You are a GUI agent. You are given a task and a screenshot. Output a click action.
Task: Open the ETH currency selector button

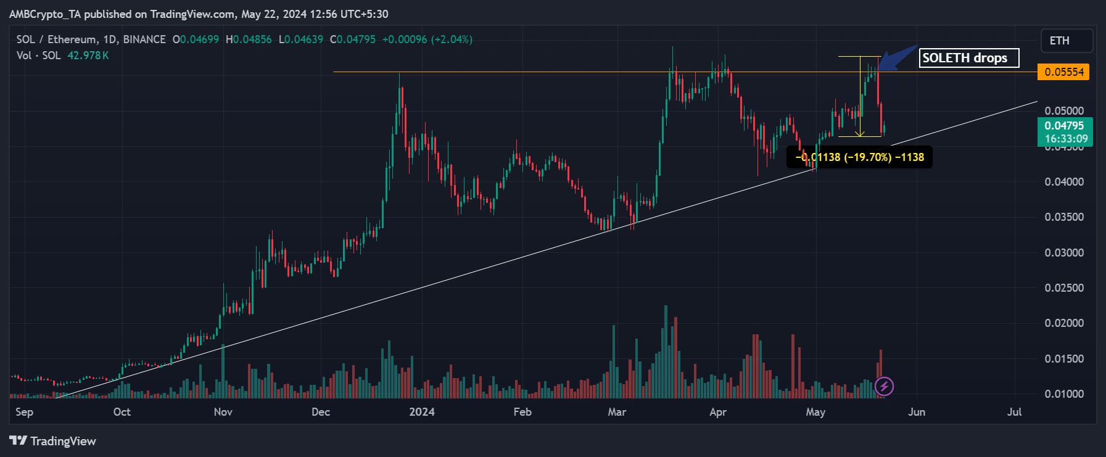coord(1067,41)
